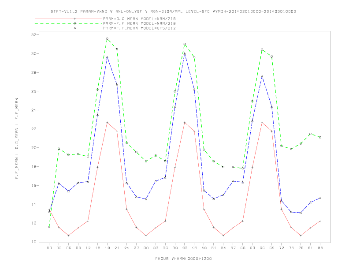Click y-axis tick label 16
Image resolution: width=349 pixels, height=270 pixels.
[x=34, y=185]
